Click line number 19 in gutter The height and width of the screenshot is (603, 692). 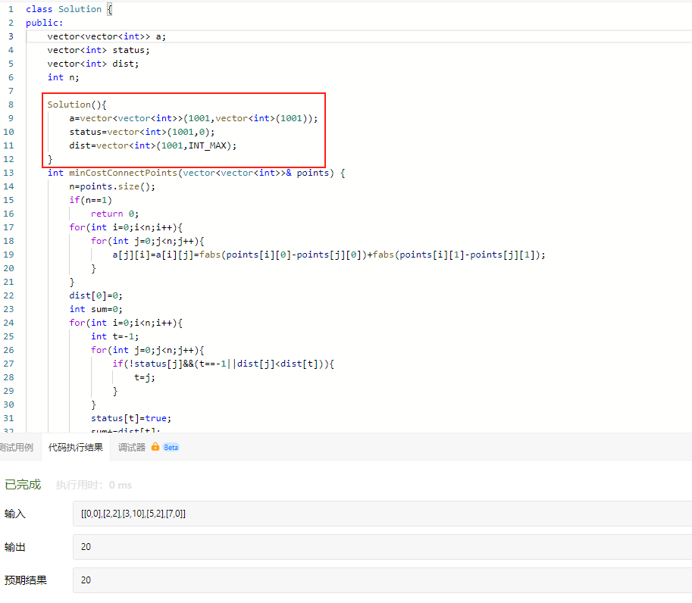point(9,255)
